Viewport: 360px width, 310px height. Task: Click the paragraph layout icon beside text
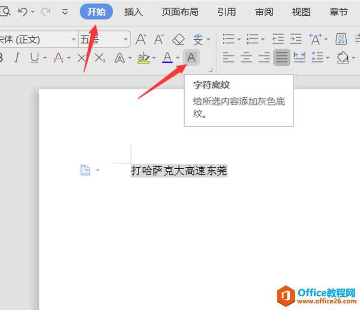click(85, 170)
